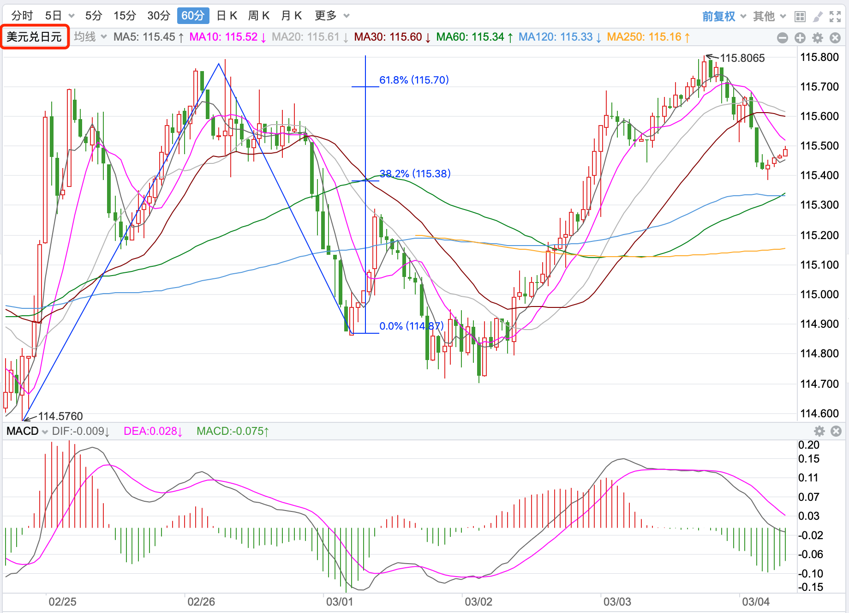Switch to 15分 chart interval
The image size is (849, 613).
tap(125, 16)
